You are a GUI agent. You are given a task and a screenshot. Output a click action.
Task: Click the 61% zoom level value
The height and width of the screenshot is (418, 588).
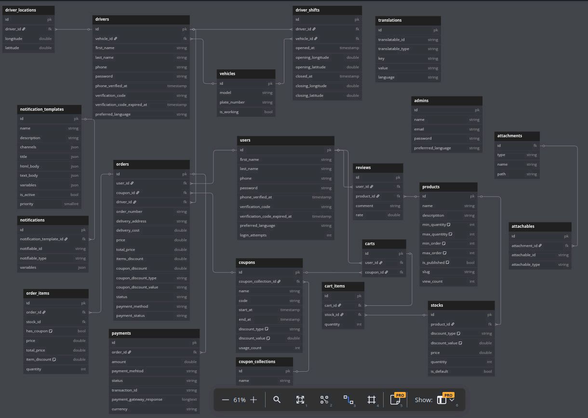click(240, 400)
